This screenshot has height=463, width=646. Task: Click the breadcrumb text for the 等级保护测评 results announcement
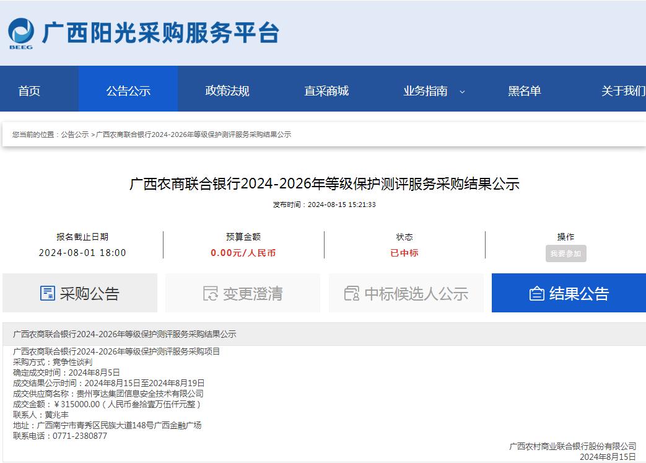coord(194,134)
